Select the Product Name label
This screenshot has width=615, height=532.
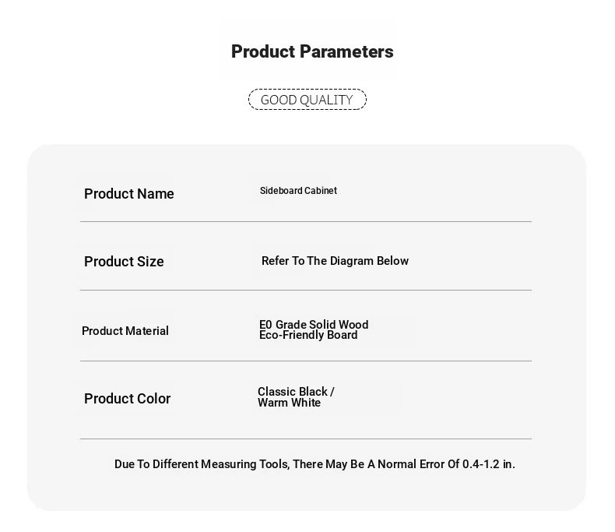click(129, 193)
